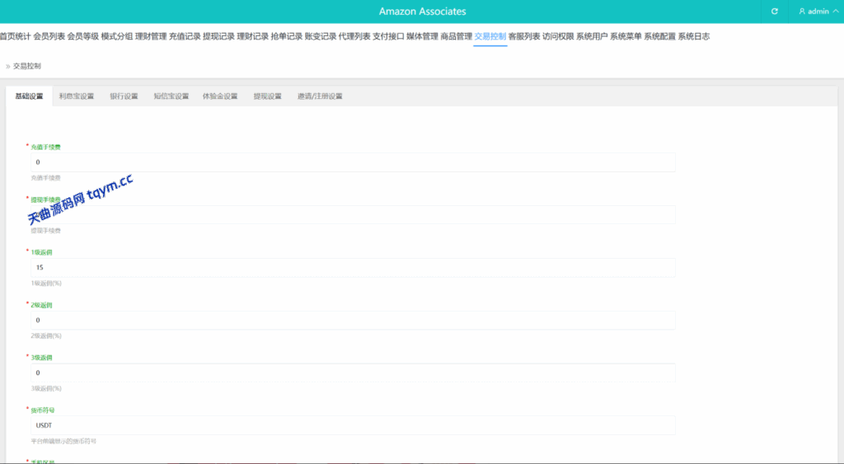Focus the 提现手续费 input field
The height and width of the screenshot is (464, 844).
point(353,215)
